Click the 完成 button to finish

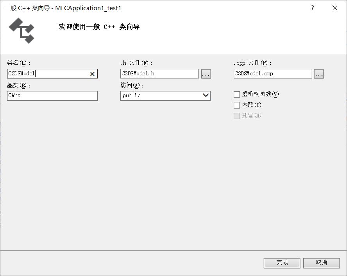pos(282,263)
